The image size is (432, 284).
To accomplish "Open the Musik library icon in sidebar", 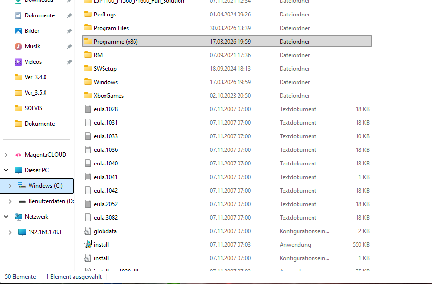I will coord(18,46).
